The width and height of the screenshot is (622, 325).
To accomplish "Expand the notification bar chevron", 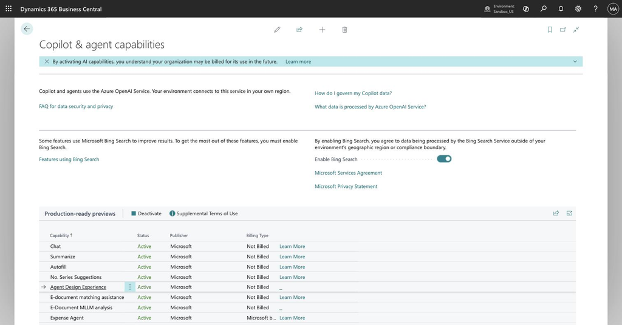I will coord(575,61).
